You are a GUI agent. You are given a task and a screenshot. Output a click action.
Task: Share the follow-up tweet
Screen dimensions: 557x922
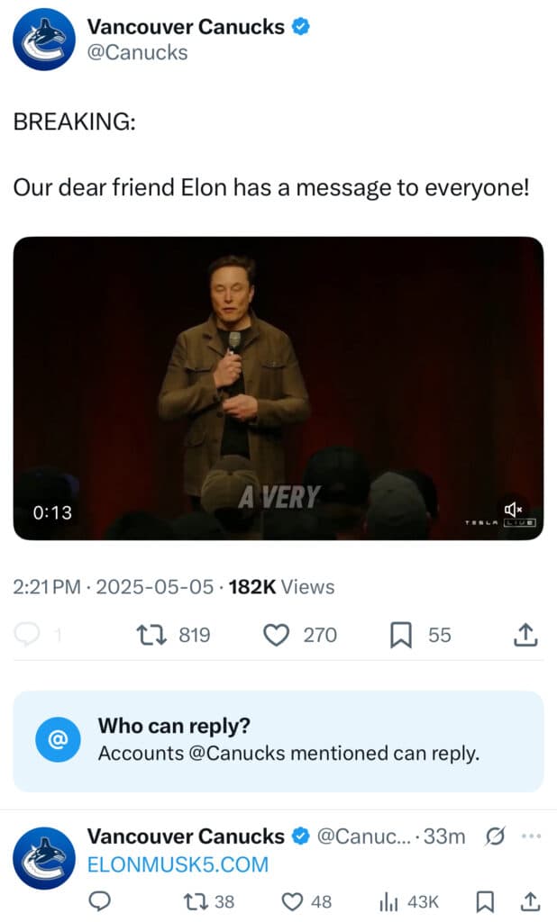point(531,900)
